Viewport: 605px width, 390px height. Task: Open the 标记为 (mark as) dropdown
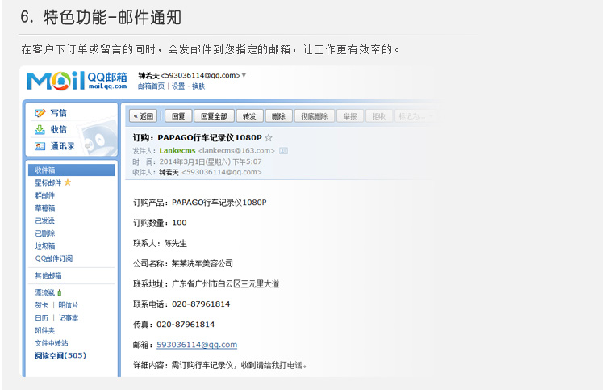[x=415, y=116]
